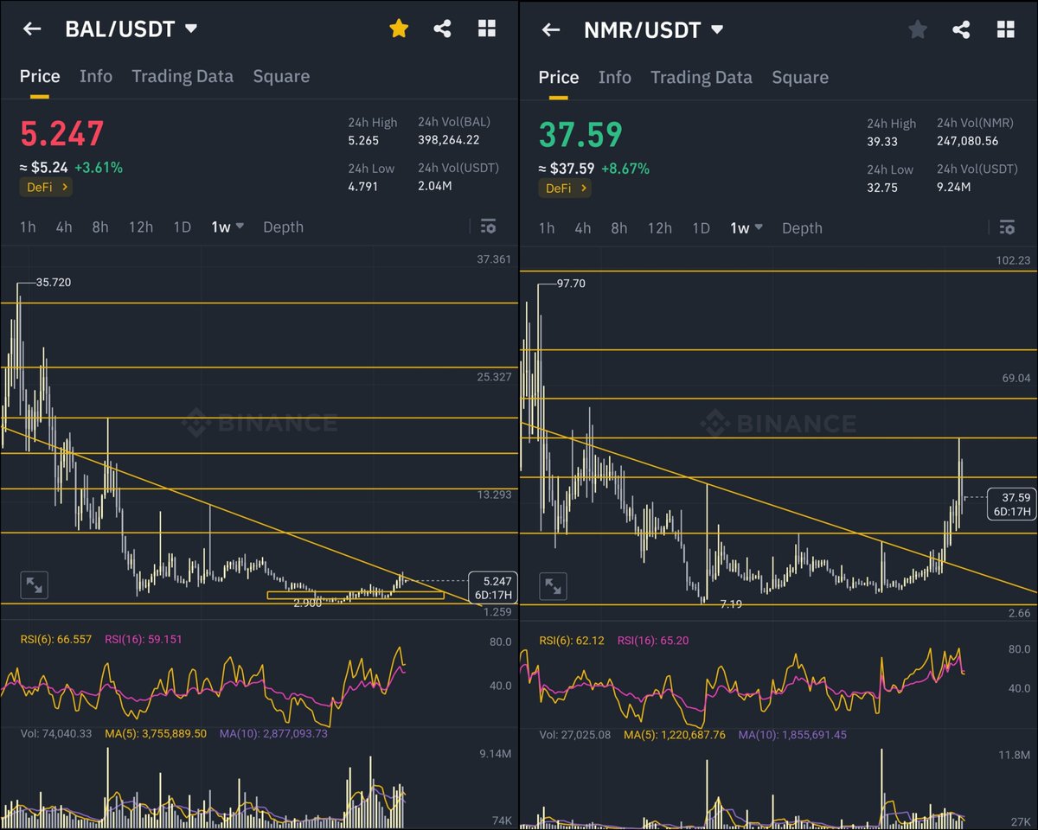This screenshot has width=1038, height=830.
Task: Tap the 37.59 current price label on NMR chart
Action: pos(1011,505)
